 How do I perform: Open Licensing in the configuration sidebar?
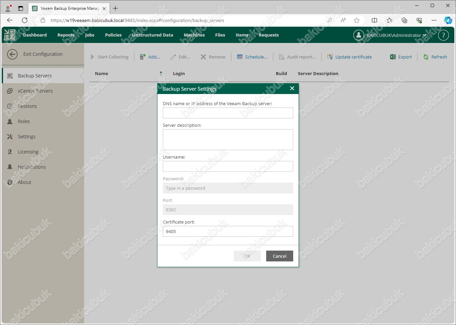click(x=28, y=152)
